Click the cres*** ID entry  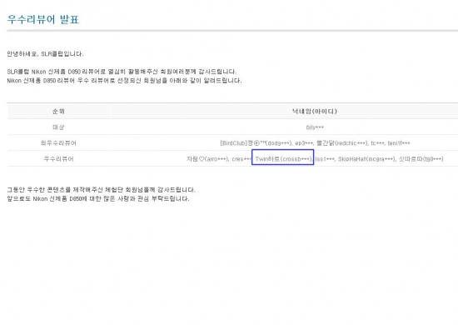[x=241, y=159]
